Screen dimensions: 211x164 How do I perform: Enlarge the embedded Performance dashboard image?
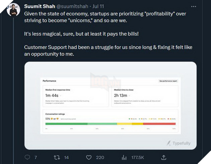pyautogui.click(x=110, y=105)
